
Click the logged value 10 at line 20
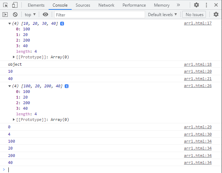(10, 71)
